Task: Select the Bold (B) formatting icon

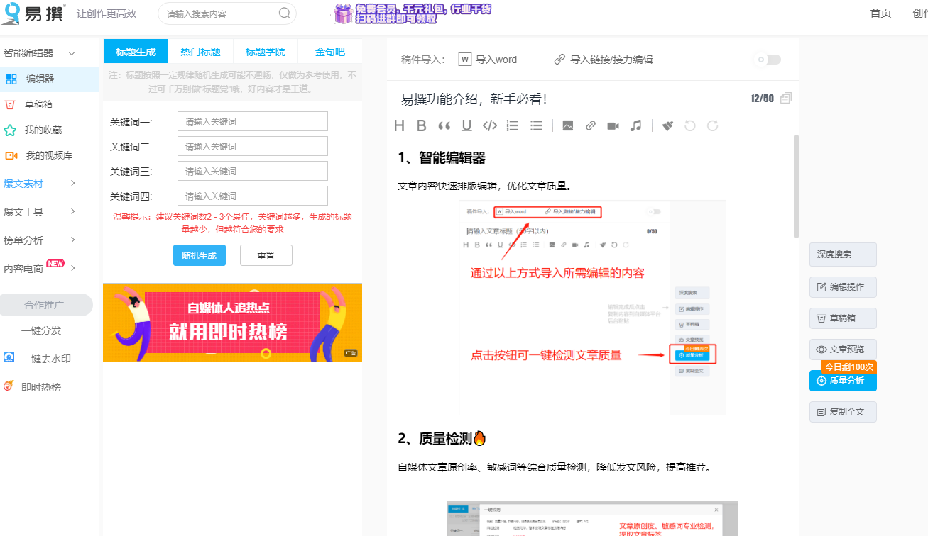Action: (x=421, y=125)
